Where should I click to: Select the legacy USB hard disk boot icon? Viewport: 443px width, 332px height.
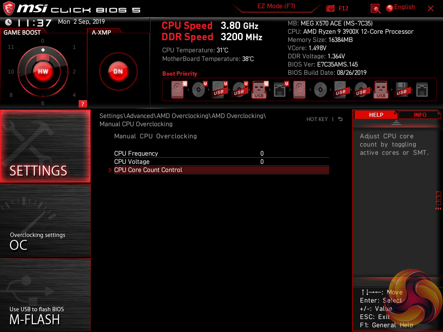[340, 90]
